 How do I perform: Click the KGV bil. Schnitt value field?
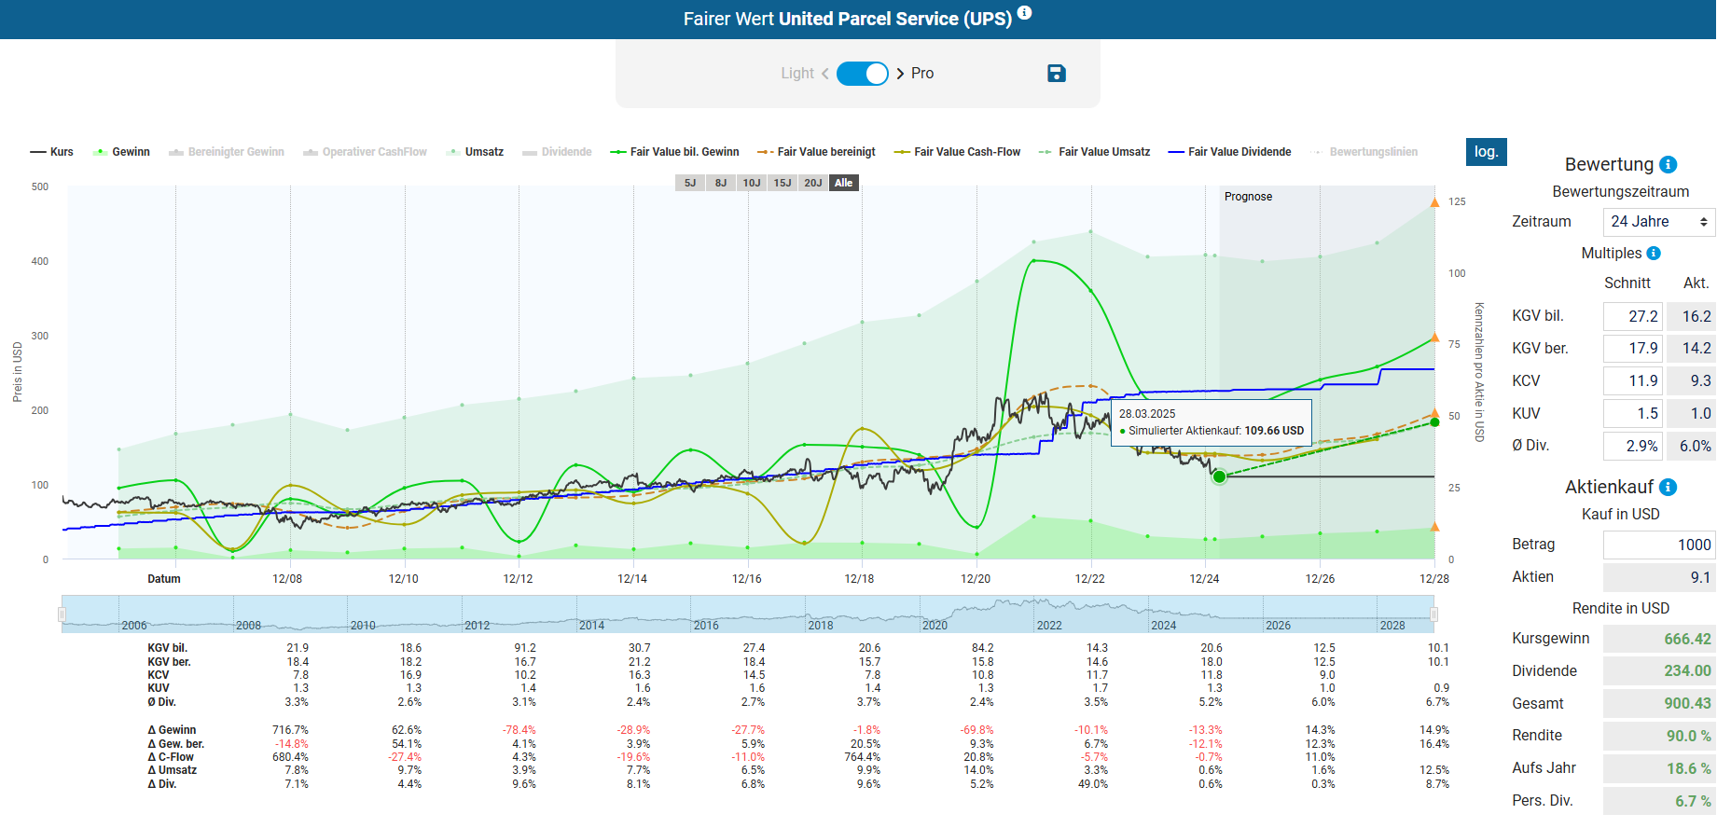(1633, 317)
